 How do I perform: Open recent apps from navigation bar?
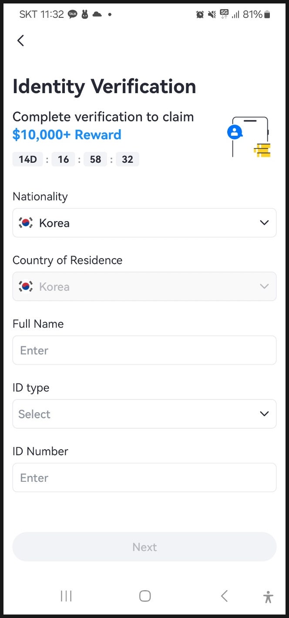point(66,596)
